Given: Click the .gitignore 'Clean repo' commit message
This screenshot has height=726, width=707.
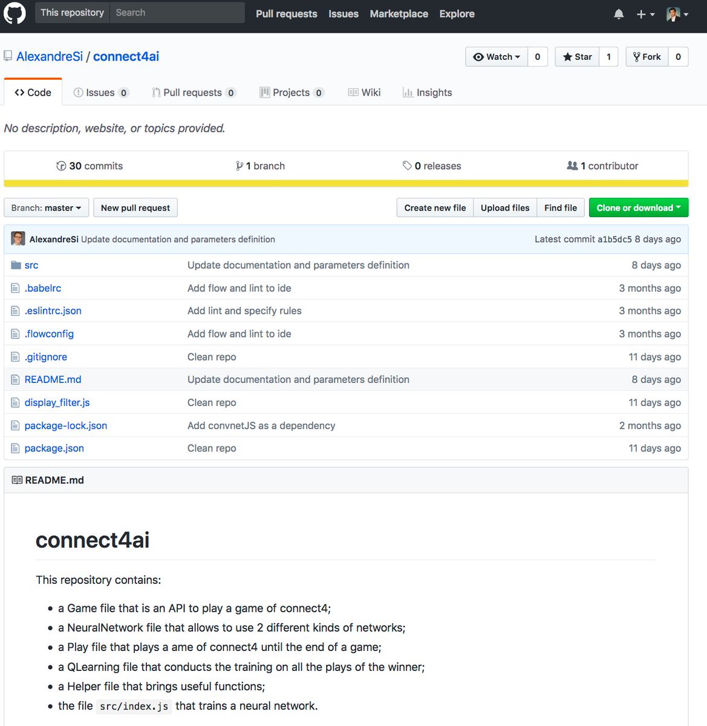Looking at the screenshot, I should click(212, 357).
